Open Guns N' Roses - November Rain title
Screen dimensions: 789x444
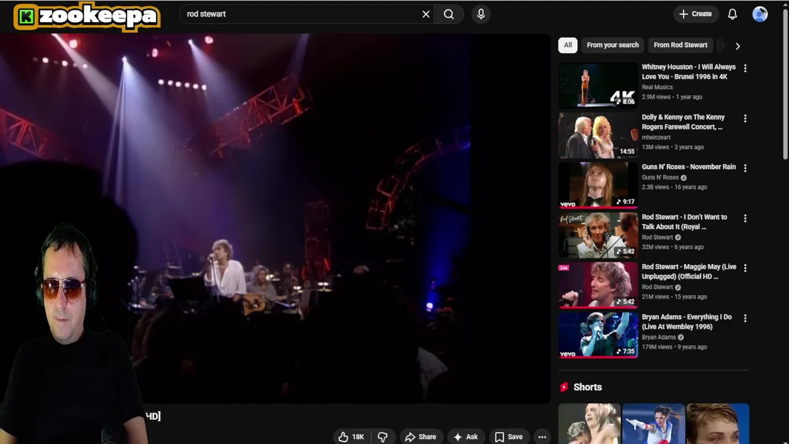point(689,166)
